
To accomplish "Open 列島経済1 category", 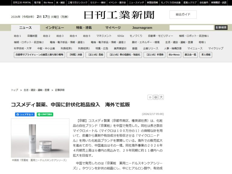I will click(x=66, y=48).
